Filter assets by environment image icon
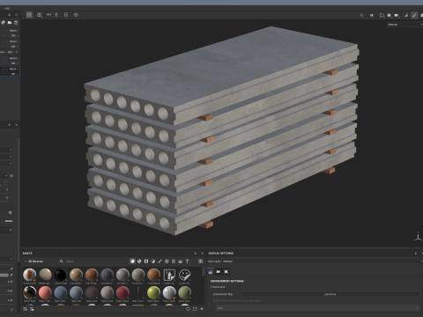 pos(181,262)
